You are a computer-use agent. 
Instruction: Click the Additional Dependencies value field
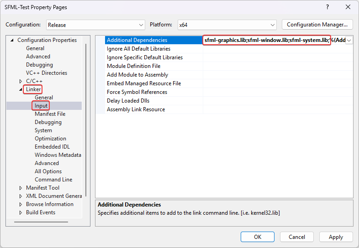point(267,40)
